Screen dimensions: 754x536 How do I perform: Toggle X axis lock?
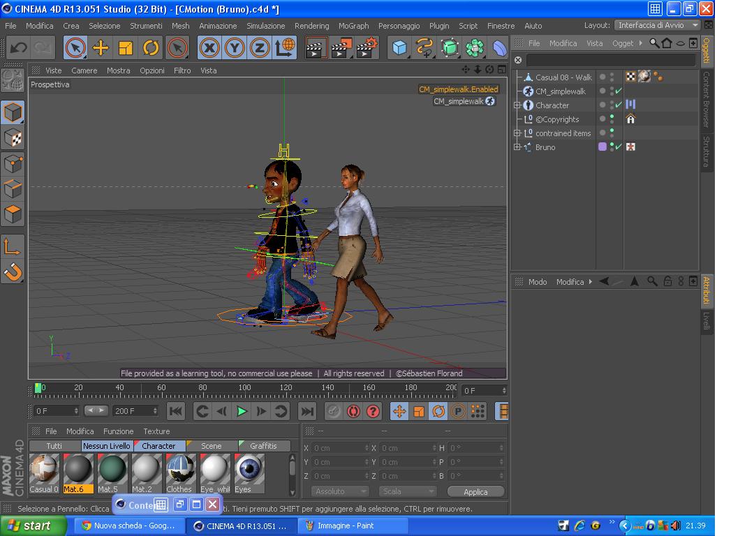209,47
